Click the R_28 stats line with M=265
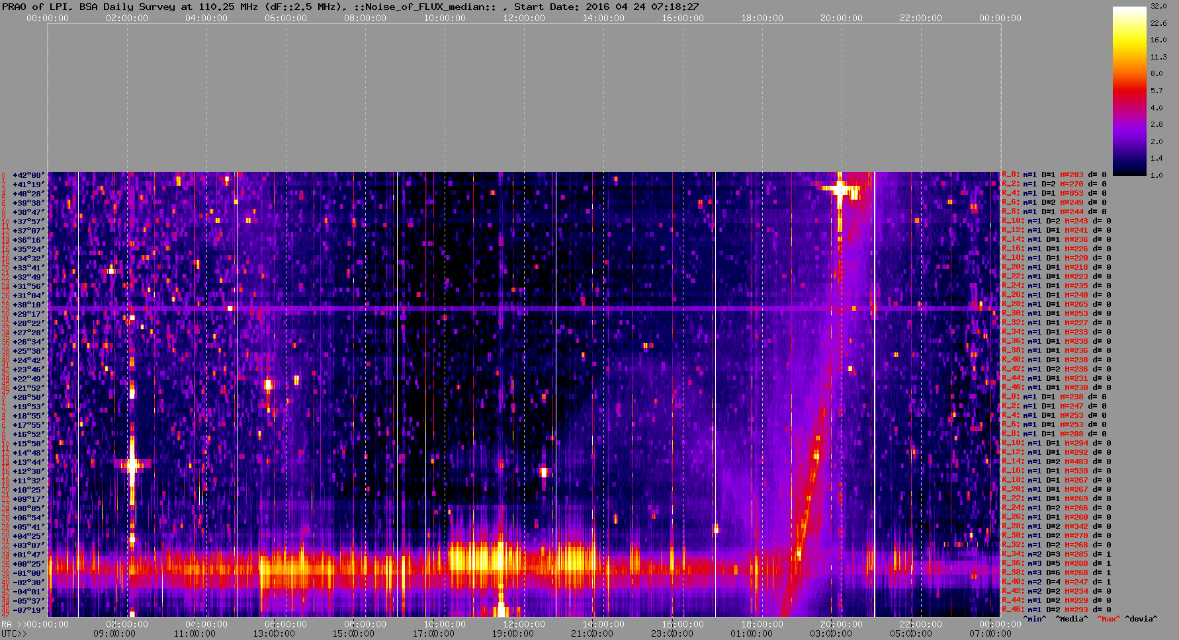 click(x=1057, y=305)
